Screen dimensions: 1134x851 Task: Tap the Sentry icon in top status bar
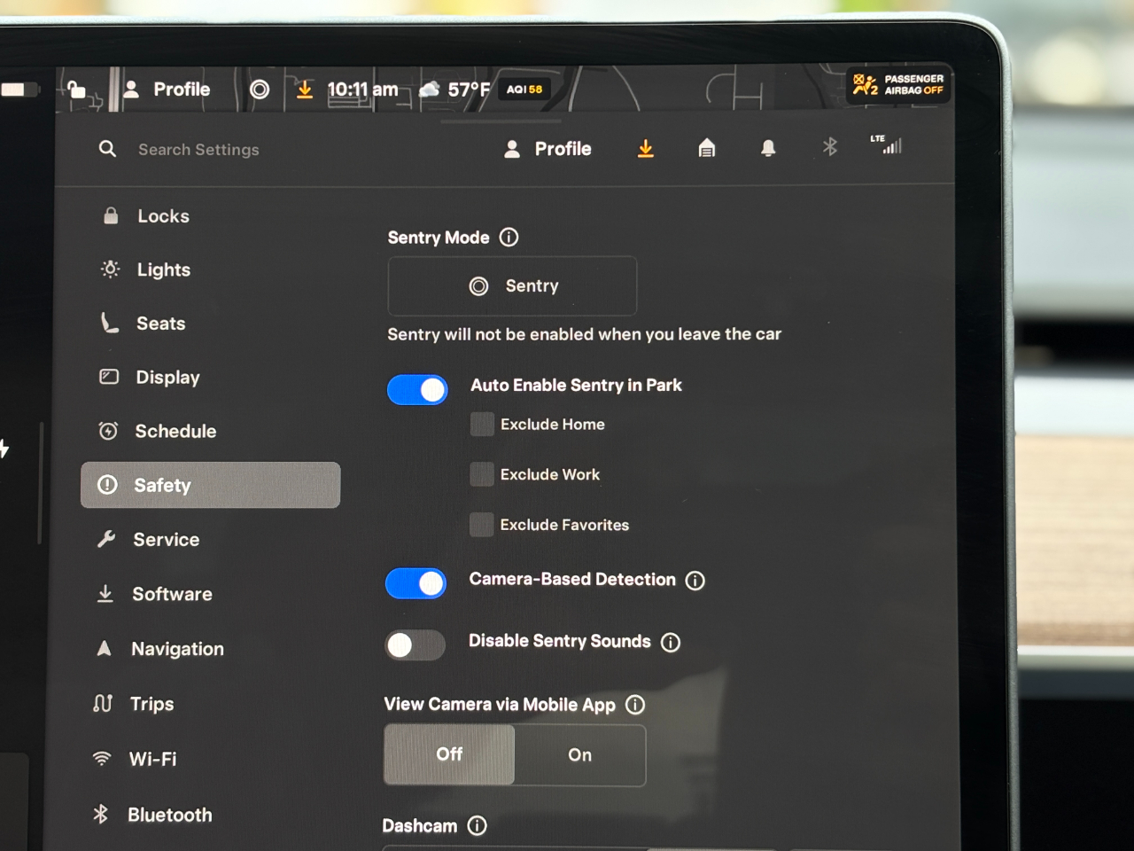[x=260, y=90]
